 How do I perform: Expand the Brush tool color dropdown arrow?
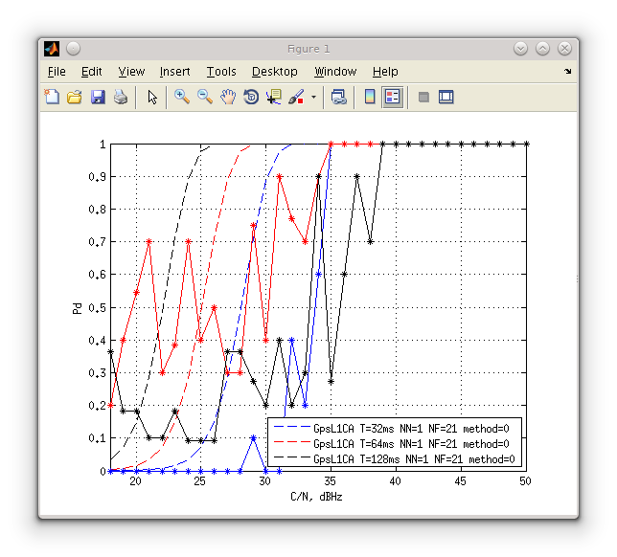(313, 97)
